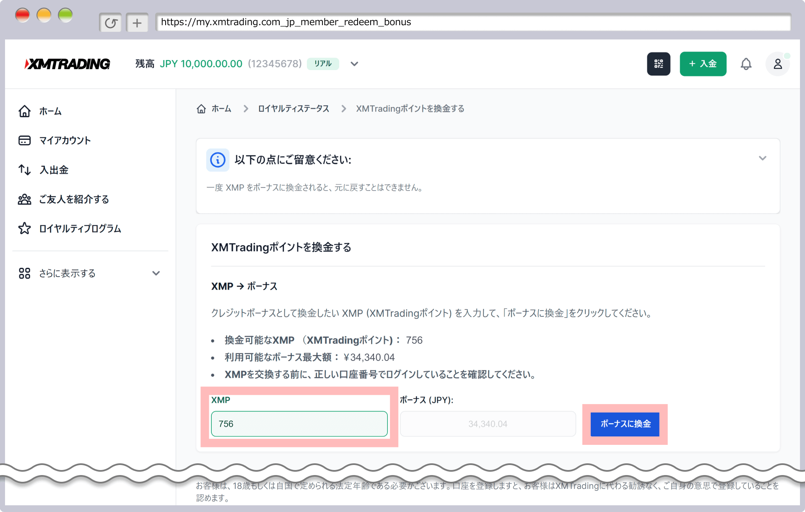Navigate to ホーム via the breadcrumb
The image size is (805, 512).
tap(221, 108)
